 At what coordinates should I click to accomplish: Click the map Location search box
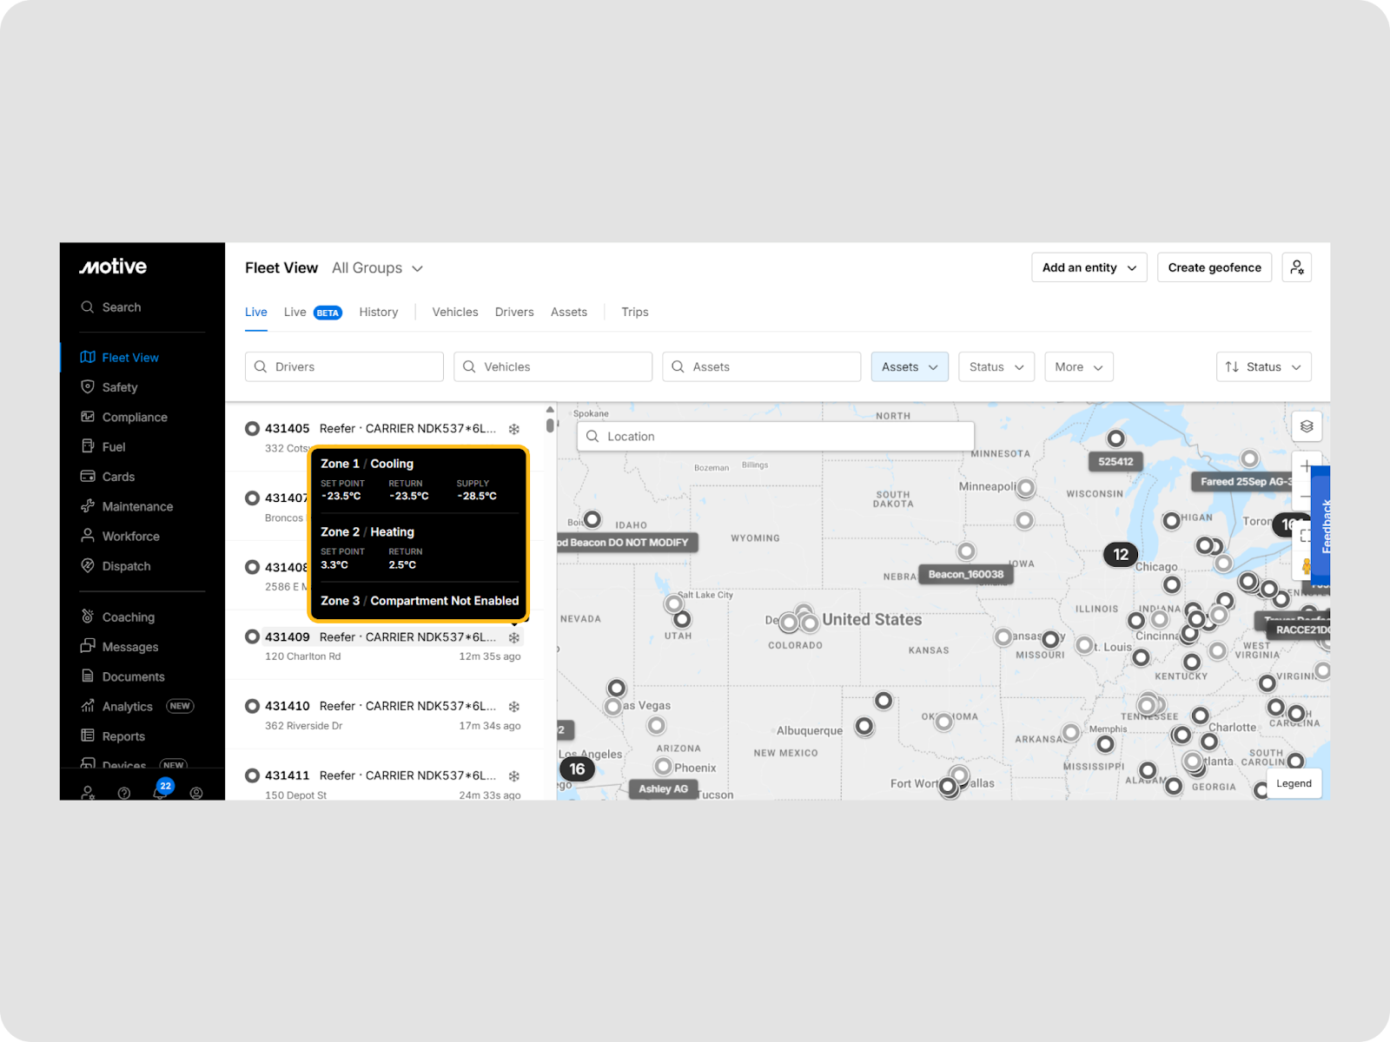coord(776,436)
